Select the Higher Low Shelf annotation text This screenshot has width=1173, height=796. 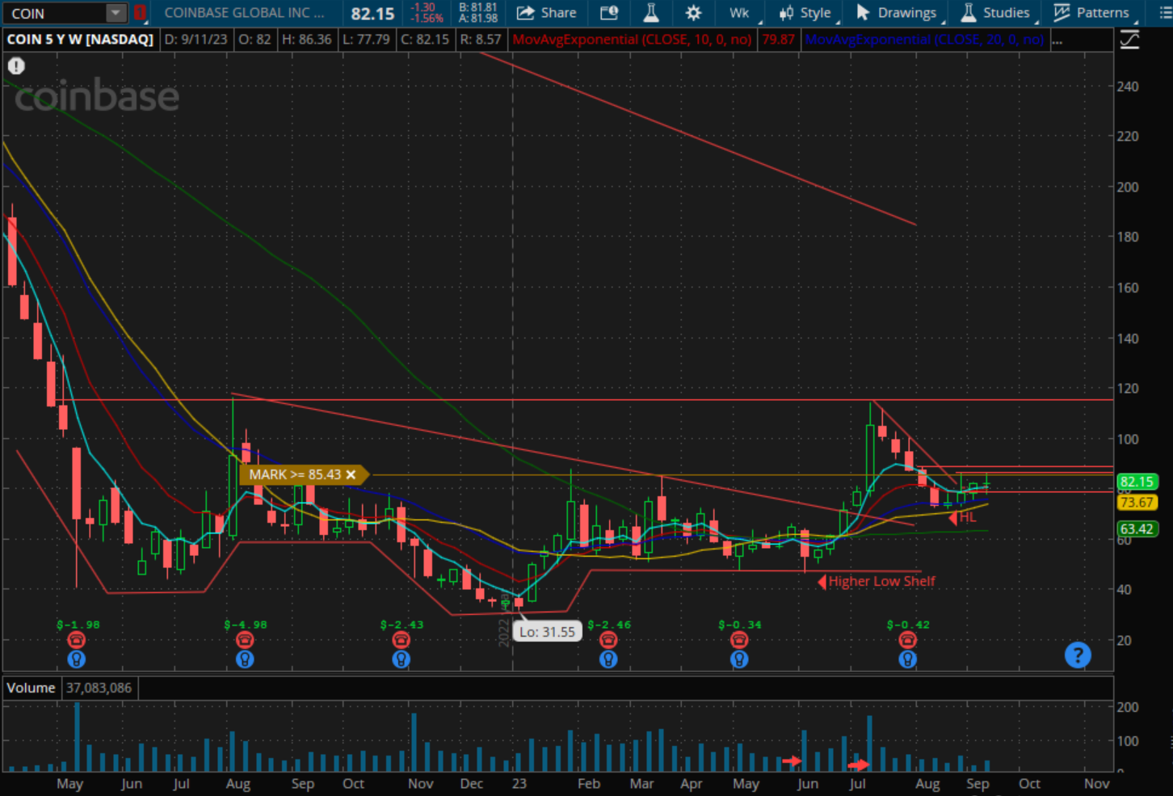coord(881,581)
